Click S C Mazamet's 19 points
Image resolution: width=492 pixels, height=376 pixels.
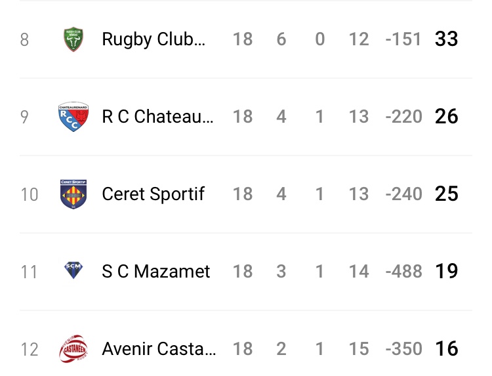(446, 272)
